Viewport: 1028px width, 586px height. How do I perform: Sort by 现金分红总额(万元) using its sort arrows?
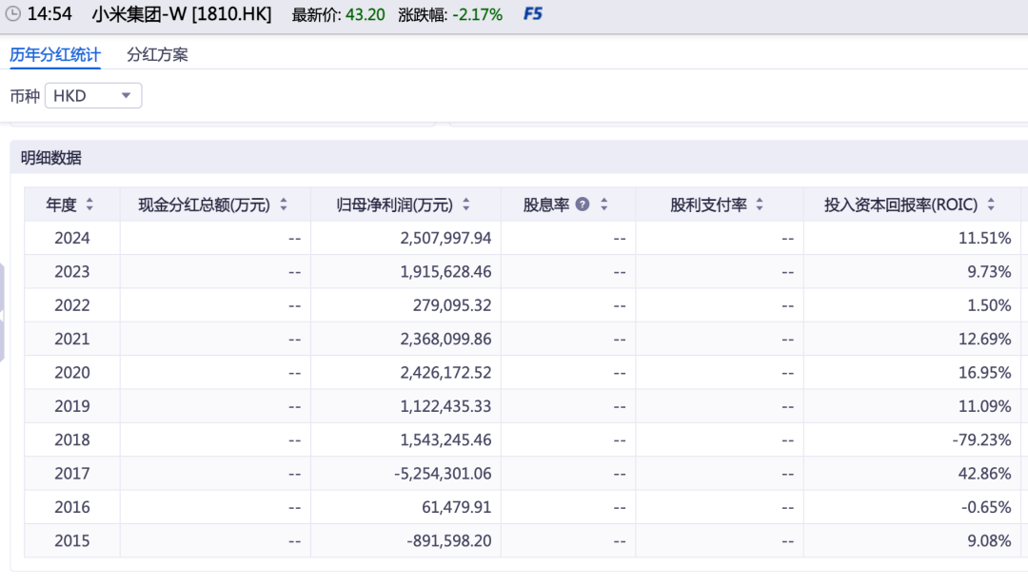click(x=284, y=205)
